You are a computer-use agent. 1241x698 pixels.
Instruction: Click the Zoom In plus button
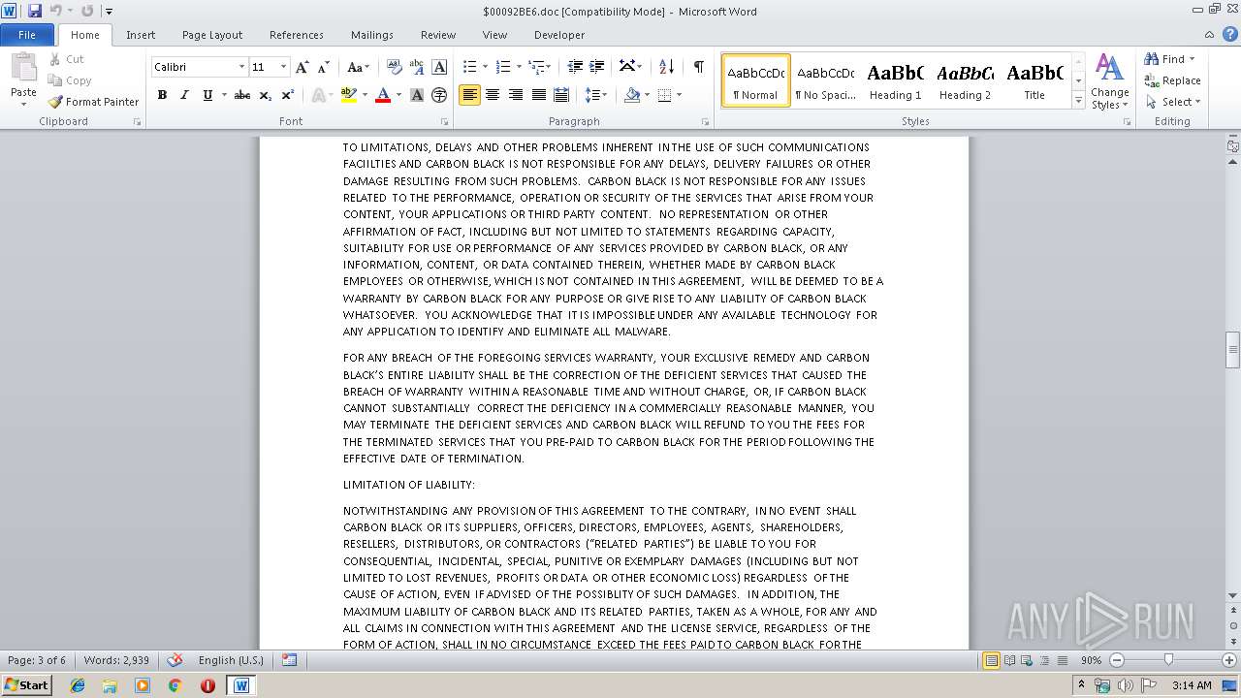coord(1228,660)
